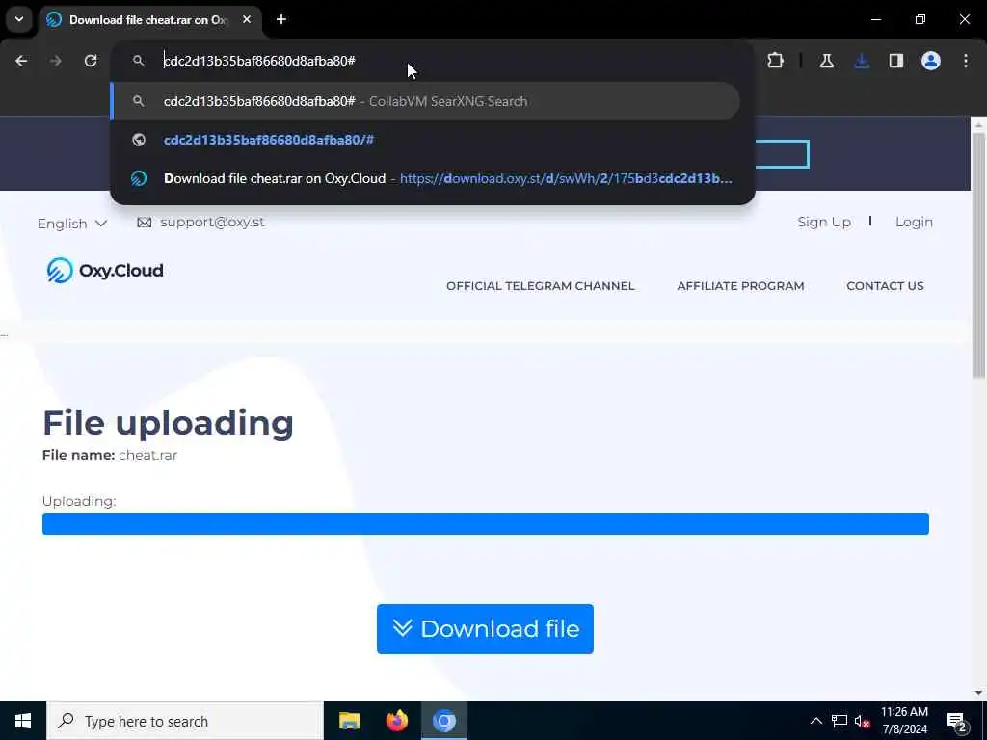Click the taskbar Type here to search box
987x740 pixels.
185,721
